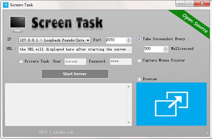Increase the Port number with up arrow

point(129,39)
